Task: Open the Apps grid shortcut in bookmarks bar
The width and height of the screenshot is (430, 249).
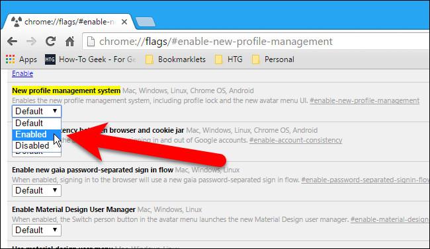Action: pyautogui.click(x=21, y=59)
